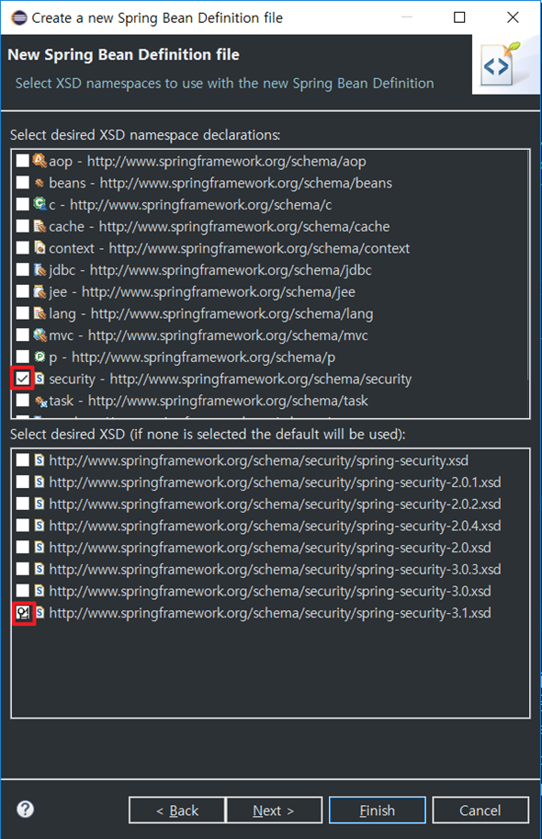Check the spring-security-2.0.4.xsd checkbox
Screen dimensions: 542x839
click(22, 526)
